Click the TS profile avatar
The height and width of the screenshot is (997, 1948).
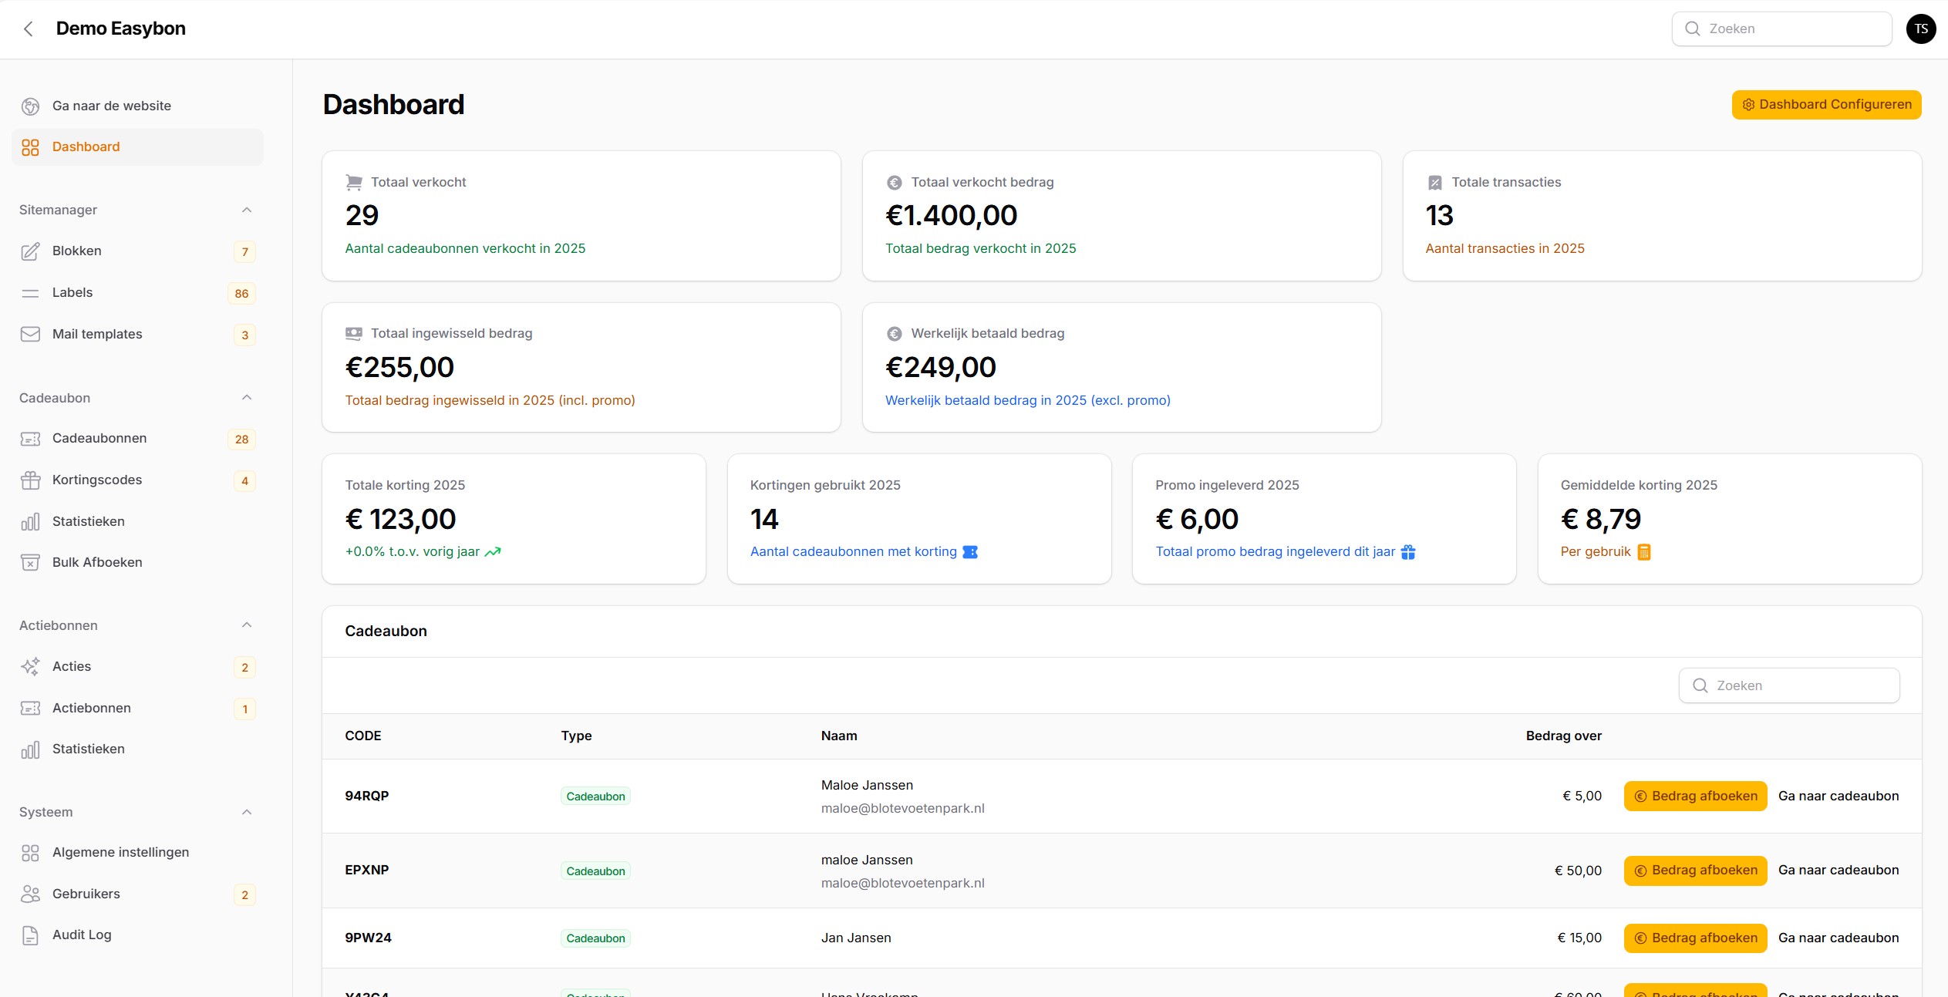click(1921, 29)
